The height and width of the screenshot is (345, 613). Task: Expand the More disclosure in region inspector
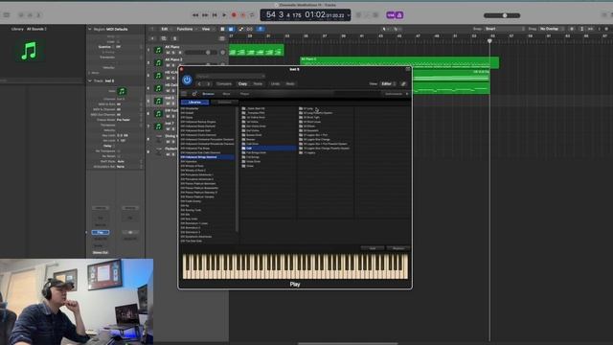(x=90, y=73)
